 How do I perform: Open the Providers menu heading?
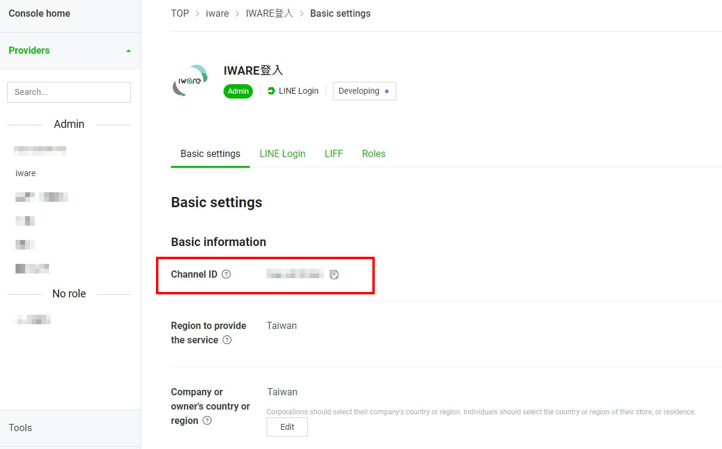(x=29, y=50)
